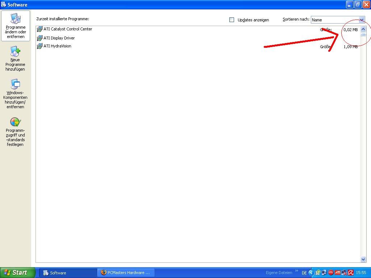Click the program list scrollbar thumb
Image resolution: width=371 pixels, height=278 pixels.
363,35
